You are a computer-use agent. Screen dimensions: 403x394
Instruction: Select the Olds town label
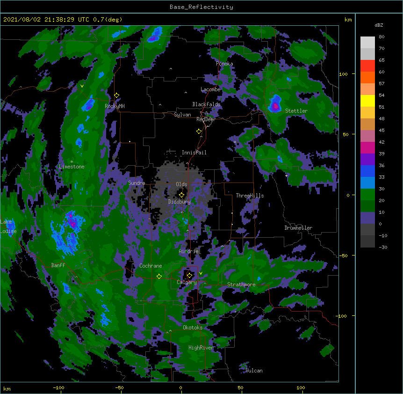click(181, 184)
